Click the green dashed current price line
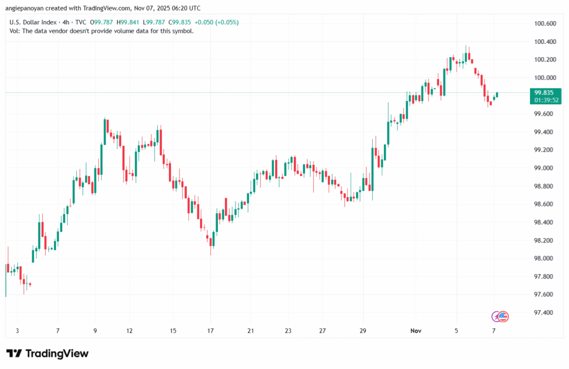The image size is (569, 369). pyautogui.click(x=278, y=92)
